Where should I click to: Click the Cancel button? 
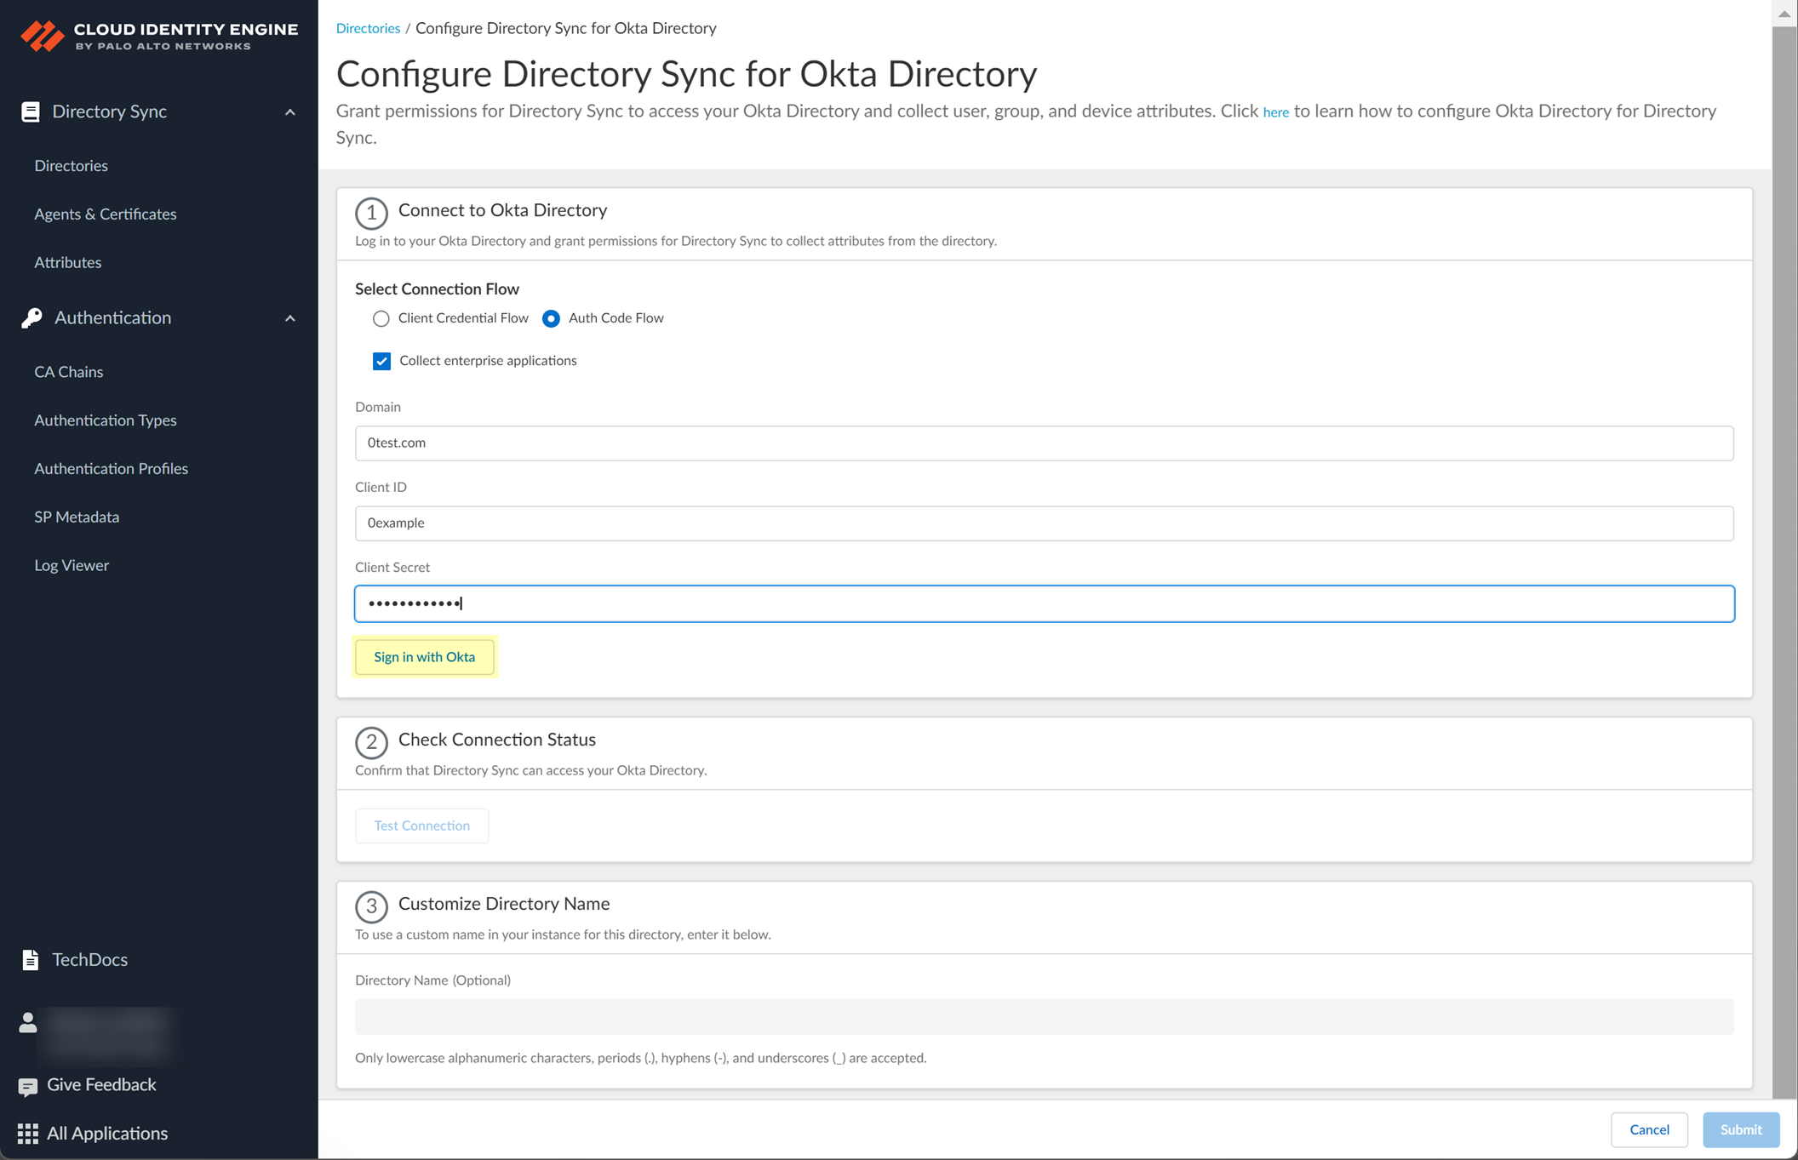pyautogui.click(x=1649, y=1130)
